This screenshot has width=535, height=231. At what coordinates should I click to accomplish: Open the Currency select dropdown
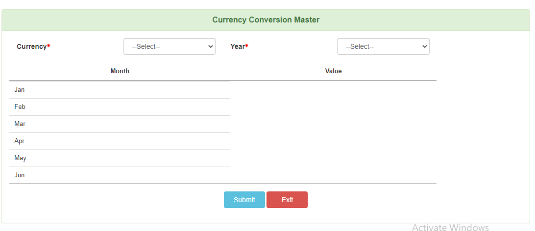pyautogui.click(x=169, y=46)
